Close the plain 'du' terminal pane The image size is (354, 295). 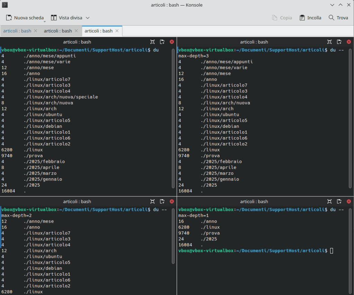pyautogui.click(x=172, y=42)
